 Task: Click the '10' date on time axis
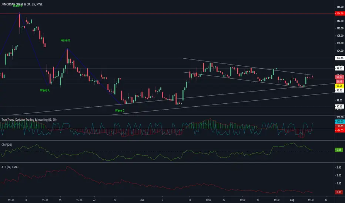(x=326, y=200)
